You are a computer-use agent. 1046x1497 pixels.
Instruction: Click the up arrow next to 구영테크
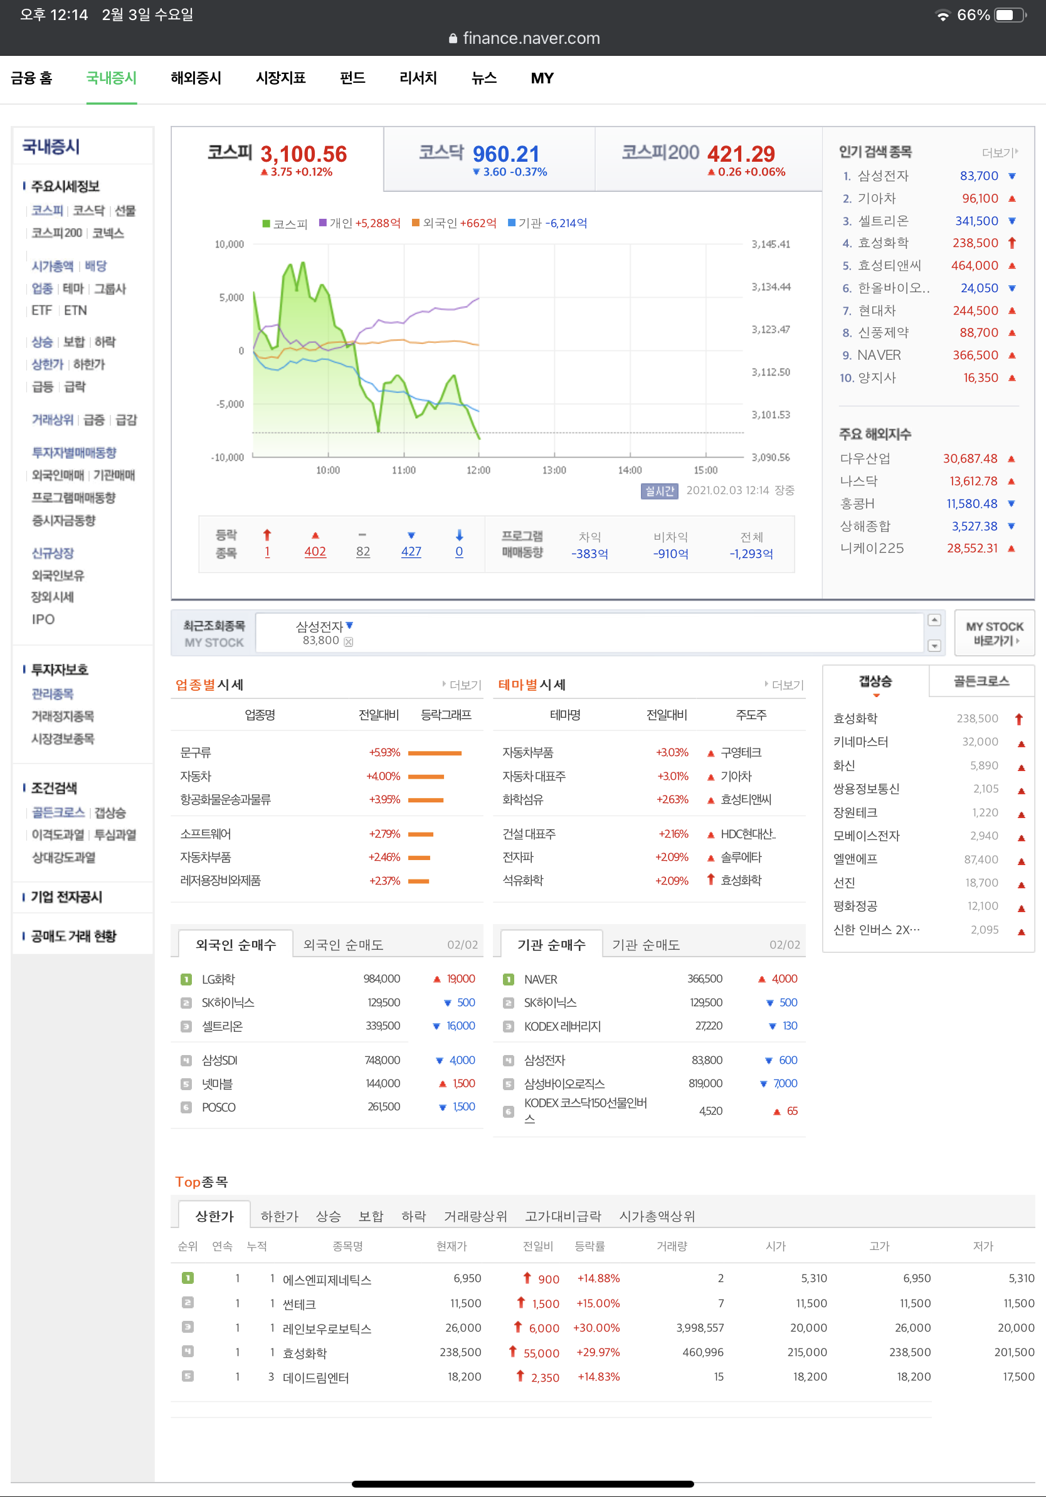pyautogui.click(x=711, y=753)
